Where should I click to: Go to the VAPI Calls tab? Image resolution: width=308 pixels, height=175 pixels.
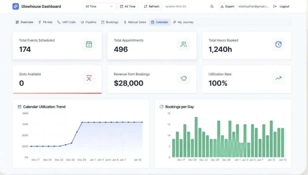(66, 22)
